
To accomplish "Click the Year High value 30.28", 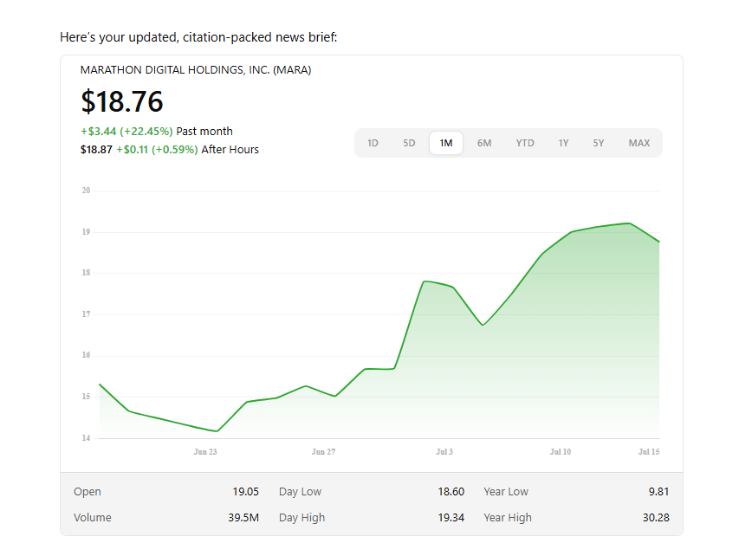I will coord(655,518).
